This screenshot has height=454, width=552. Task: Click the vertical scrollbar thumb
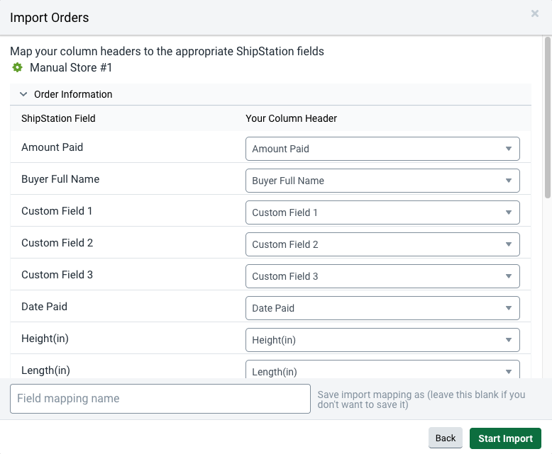click(x=548, y=118)
